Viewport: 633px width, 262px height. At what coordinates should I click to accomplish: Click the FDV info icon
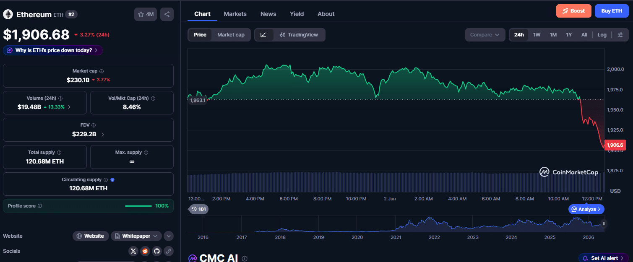[x=94, y=125]
